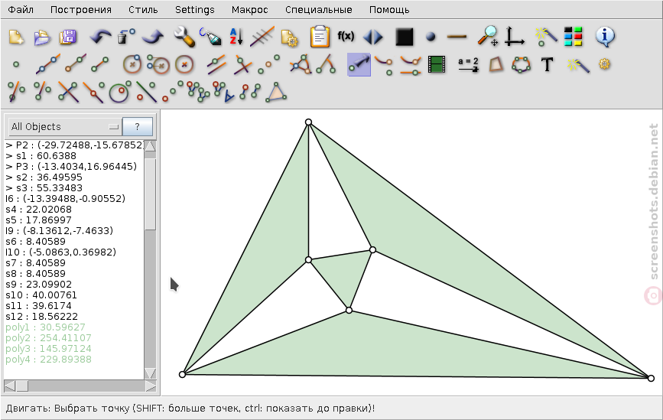This screenshot has height=420, width=663.
Task: Select the segment tool icon
Action: [100, 65]
